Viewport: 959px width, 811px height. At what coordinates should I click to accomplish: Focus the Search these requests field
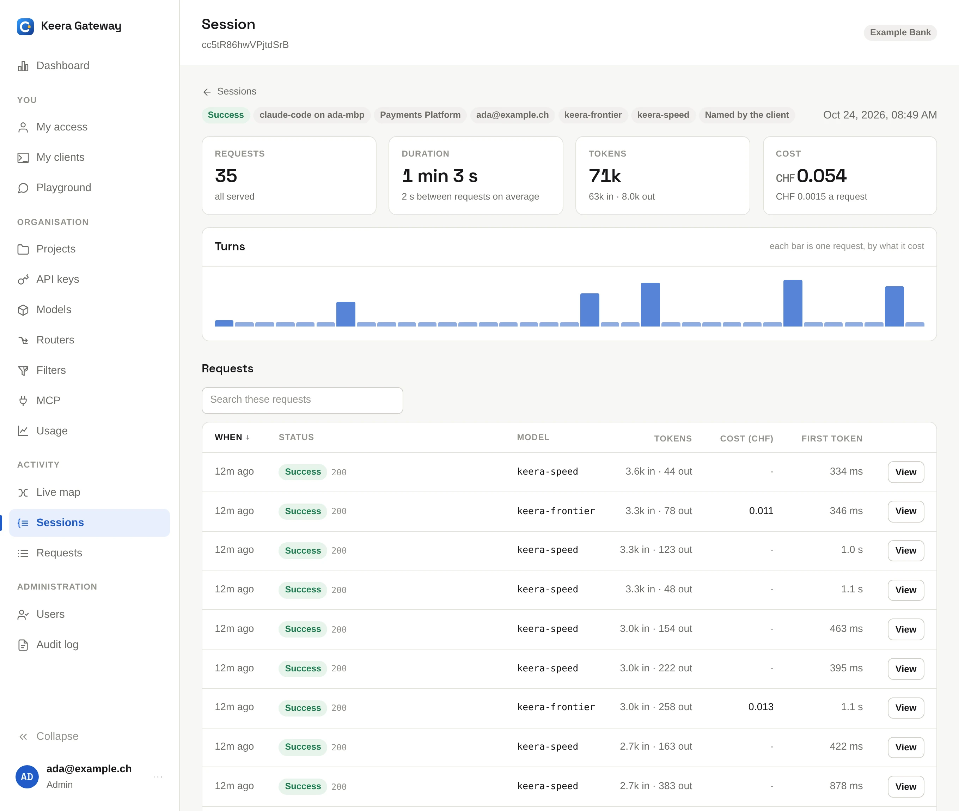[302, 400]
